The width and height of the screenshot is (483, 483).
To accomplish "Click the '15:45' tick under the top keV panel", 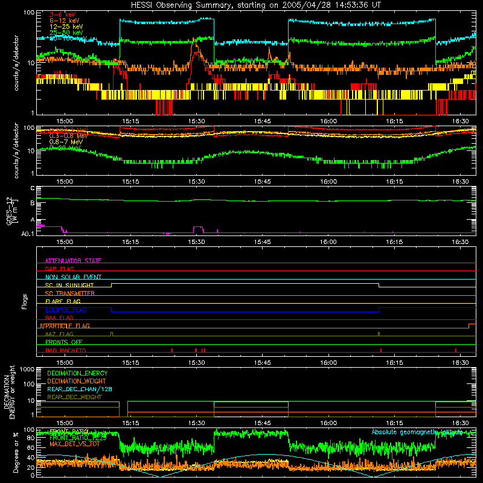I will pos(263,121).
